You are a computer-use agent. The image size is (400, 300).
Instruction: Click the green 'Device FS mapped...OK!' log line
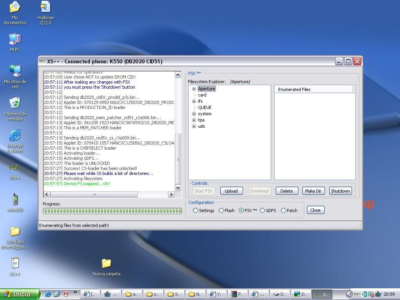77,184
